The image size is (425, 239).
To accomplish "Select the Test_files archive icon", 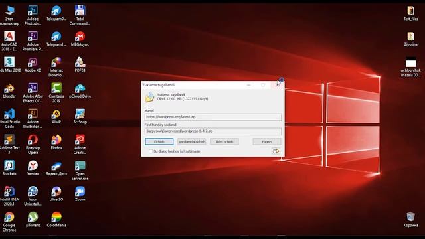I will [x=410, y=13].
